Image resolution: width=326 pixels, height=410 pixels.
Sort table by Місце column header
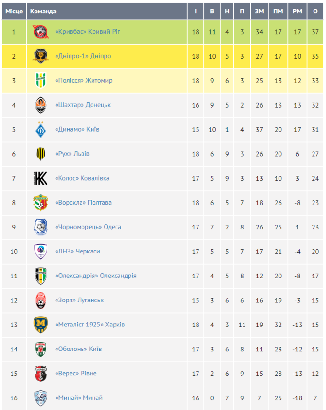[x=14, y=11]
